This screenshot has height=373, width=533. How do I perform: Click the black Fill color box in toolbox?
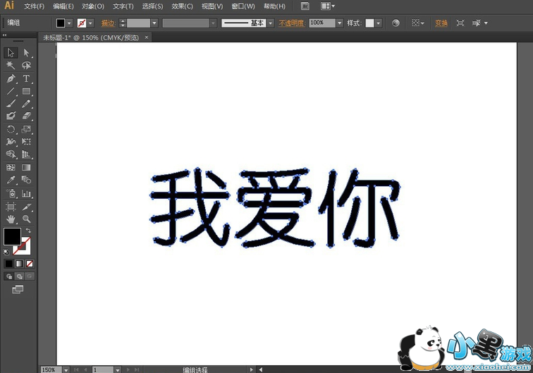click(x=12, y=237)
